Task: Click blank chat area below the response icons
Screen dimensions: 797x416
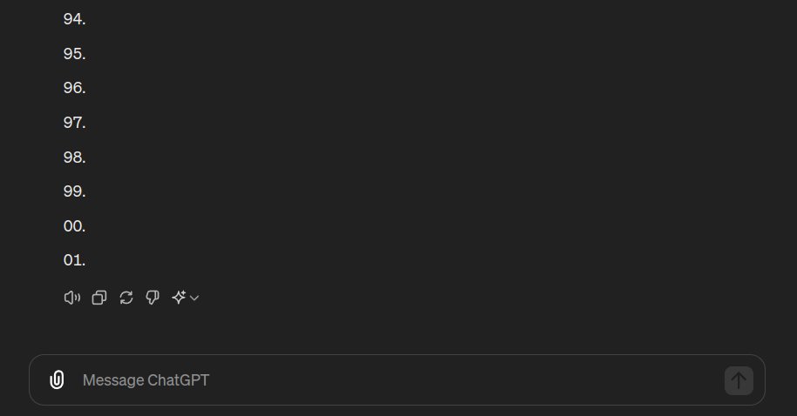Action: coord(397,330)
